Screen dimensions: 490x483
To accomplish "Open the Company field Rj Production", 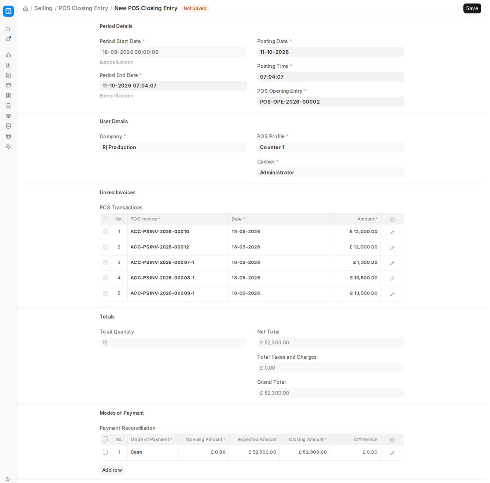I will (173, 147).
